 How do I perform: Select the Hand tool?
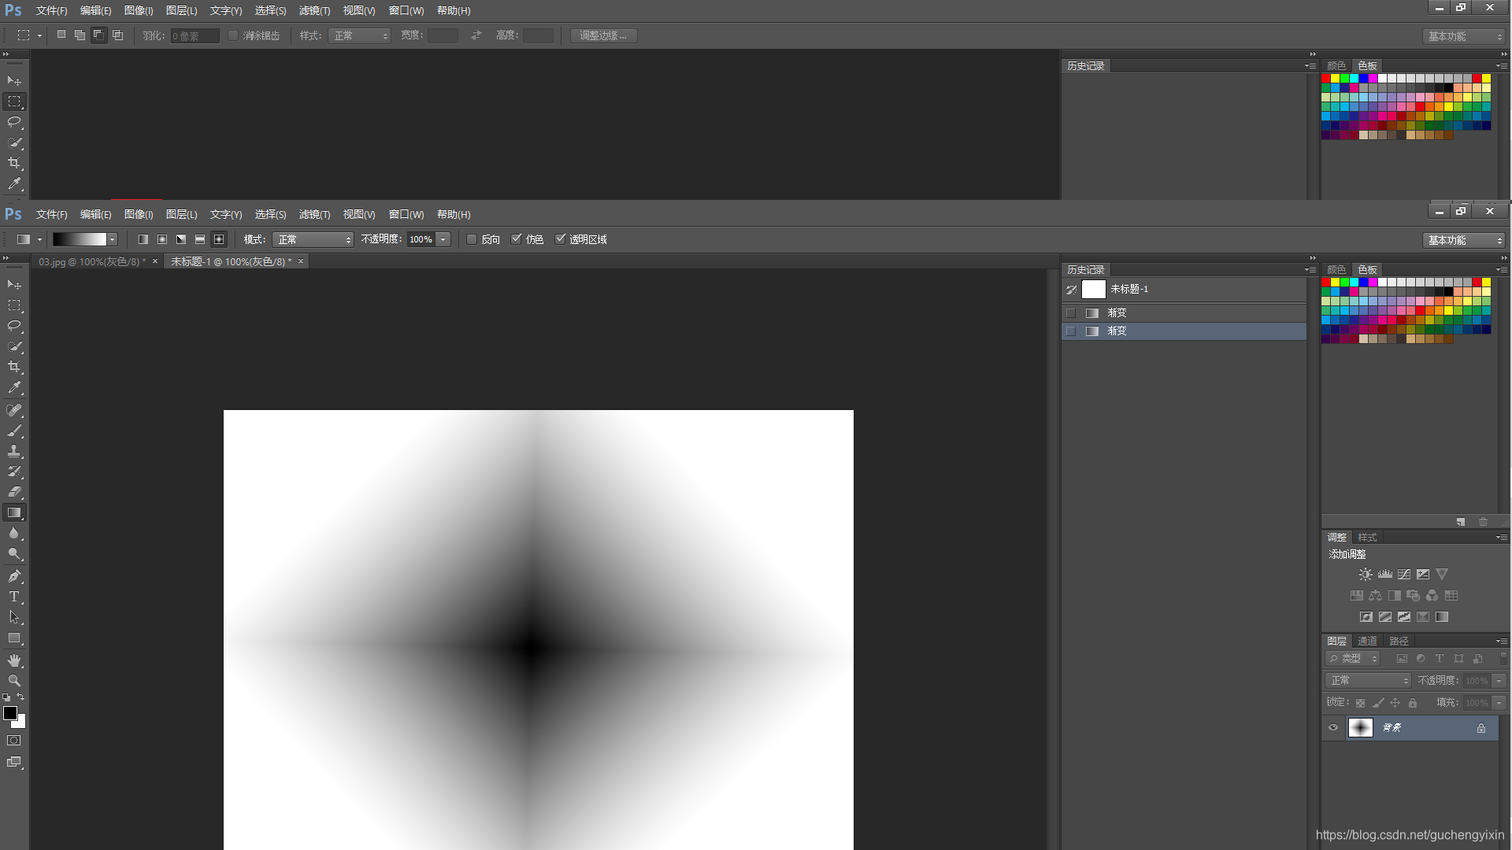14,660
